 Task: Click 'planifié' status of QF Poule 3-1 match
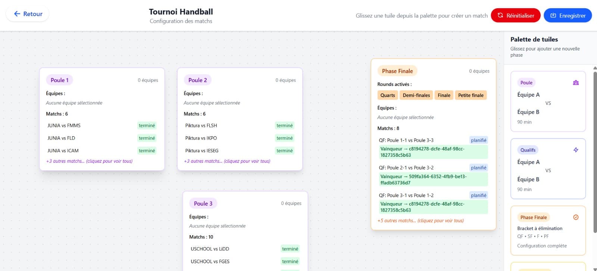pos(479,195)
